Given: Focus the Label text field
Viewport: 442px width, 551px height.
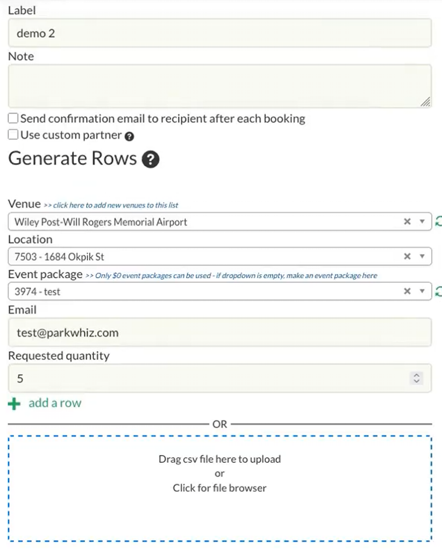Looking at the screenshot, I should tap(219, 33).
